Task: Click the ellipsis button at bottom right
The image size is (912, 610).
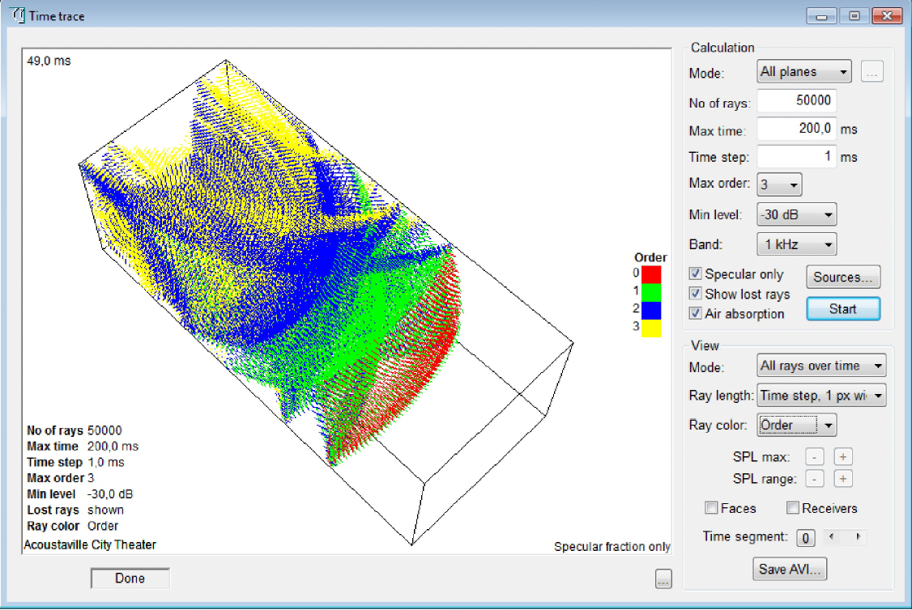Action: point(663,578)
